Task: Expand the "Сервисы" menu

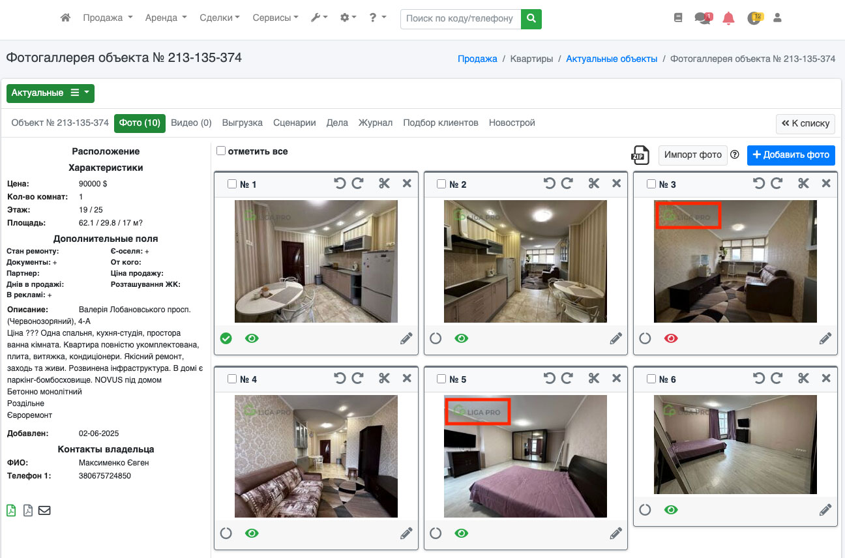Action: (x=275, y=18)
